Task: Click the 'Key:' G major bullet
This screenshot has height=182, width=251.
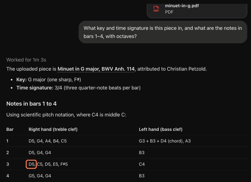Action: point(49,80)
